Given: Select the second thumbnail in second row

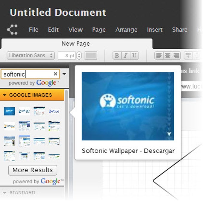Looking at the screenshot, I should pos(24,126).
